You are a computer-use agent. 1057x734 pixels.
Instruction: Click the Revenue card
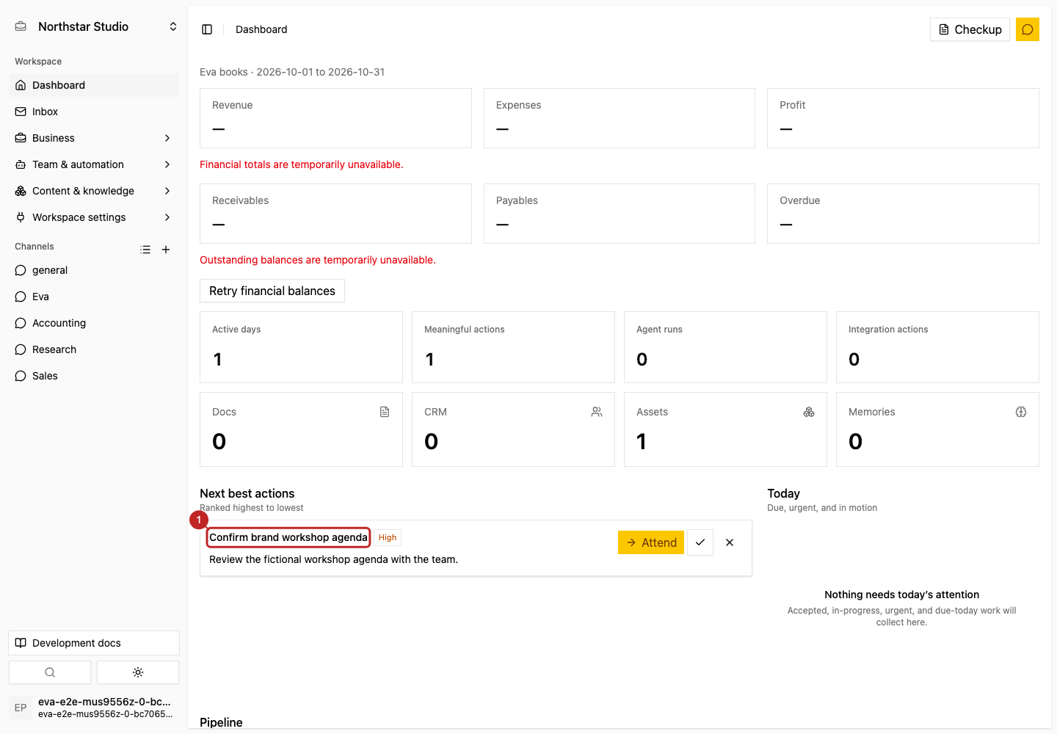pyautogui.click(x=335, y=118)
